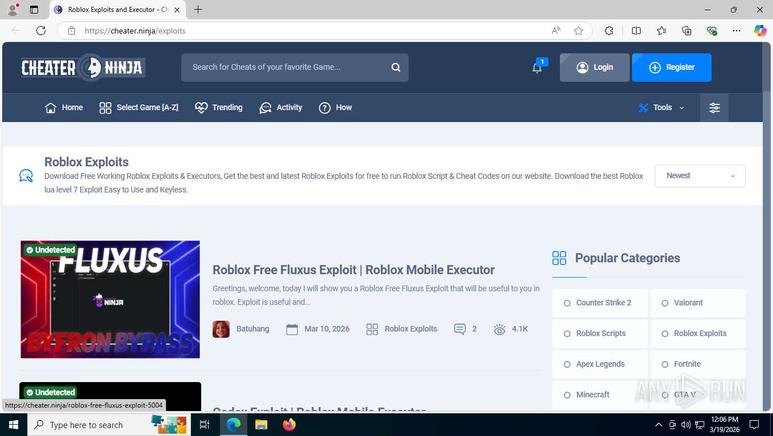The height and width of the screenshot is (436, 773).
Task: Open Roblox Free Fluxus Exploit article
Action: click(354, 270)
